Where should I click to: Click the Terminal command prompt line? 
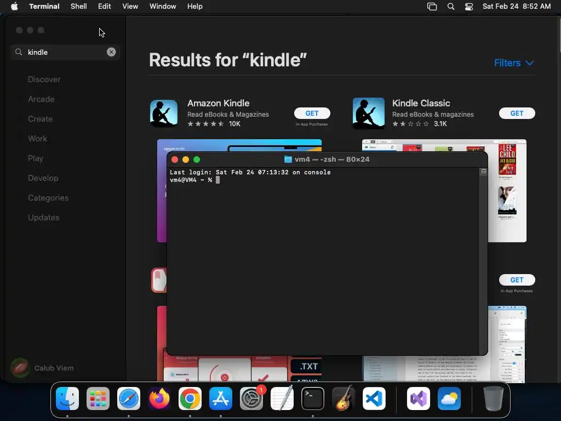(x=194, y=180)
